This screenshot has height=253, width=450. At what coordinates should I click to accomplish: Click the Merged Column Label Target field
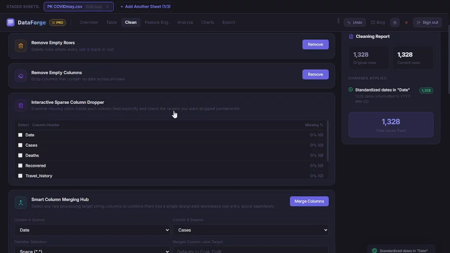[251, 250]
